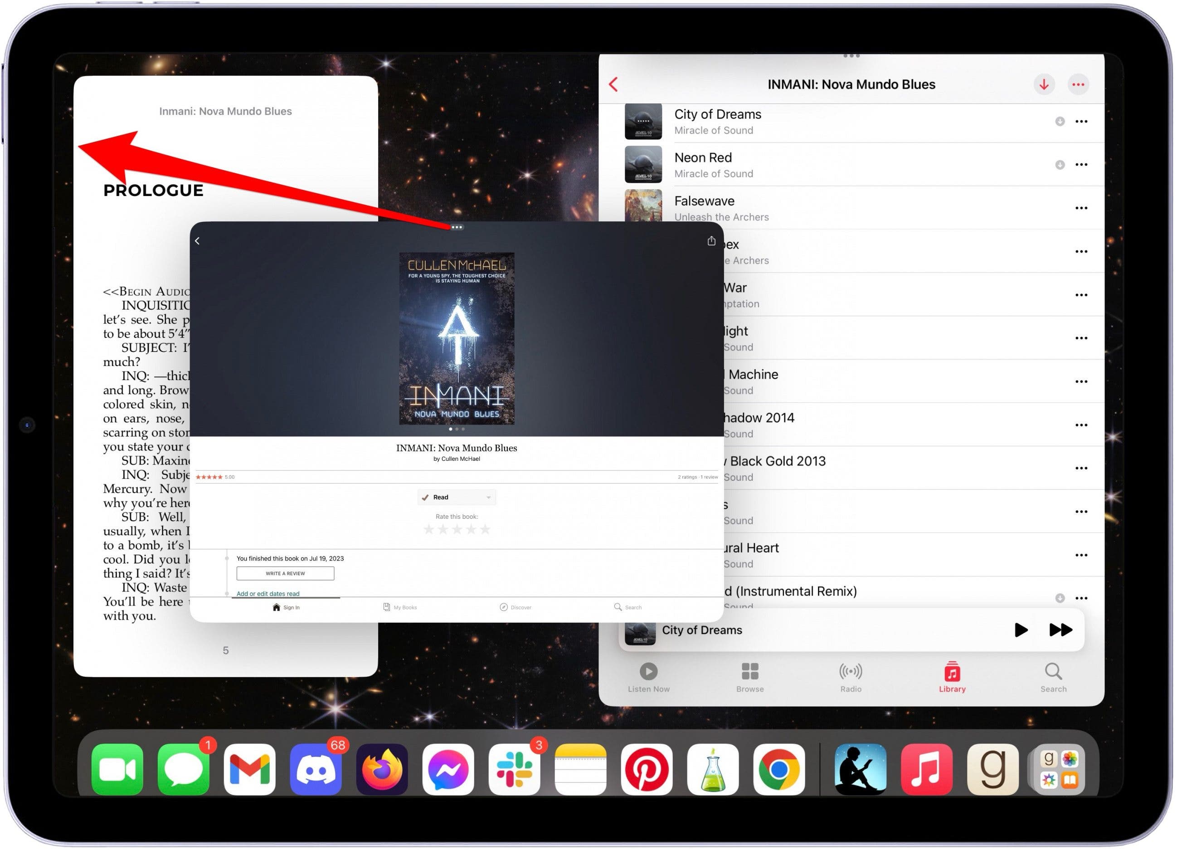Open Kindle app from the dock
The height and width of the screenshot is (850, 1177).
[x=860, y=770]
